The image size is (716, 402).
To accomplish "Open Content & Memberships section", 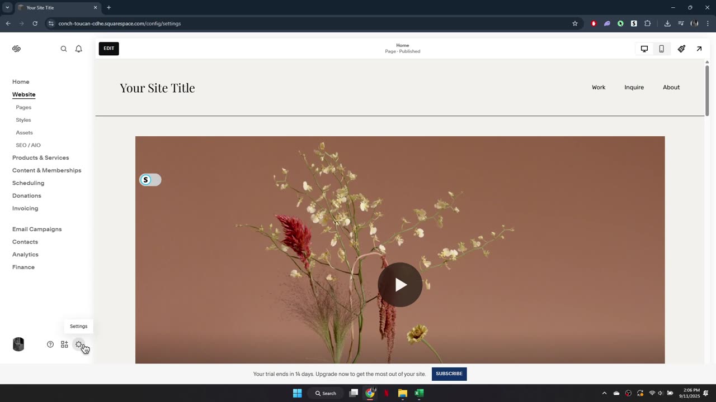I will (x=47, y=170).
